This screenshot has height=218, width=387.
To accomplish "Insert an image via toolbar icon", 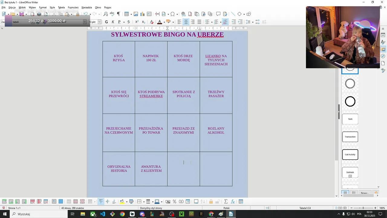I will (136, 14).
